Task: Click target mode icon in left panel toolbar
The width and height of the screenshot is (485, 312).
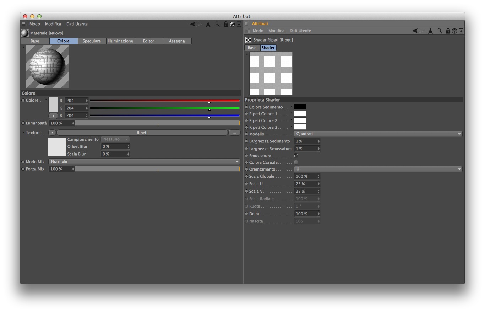Action: (232, 24)
